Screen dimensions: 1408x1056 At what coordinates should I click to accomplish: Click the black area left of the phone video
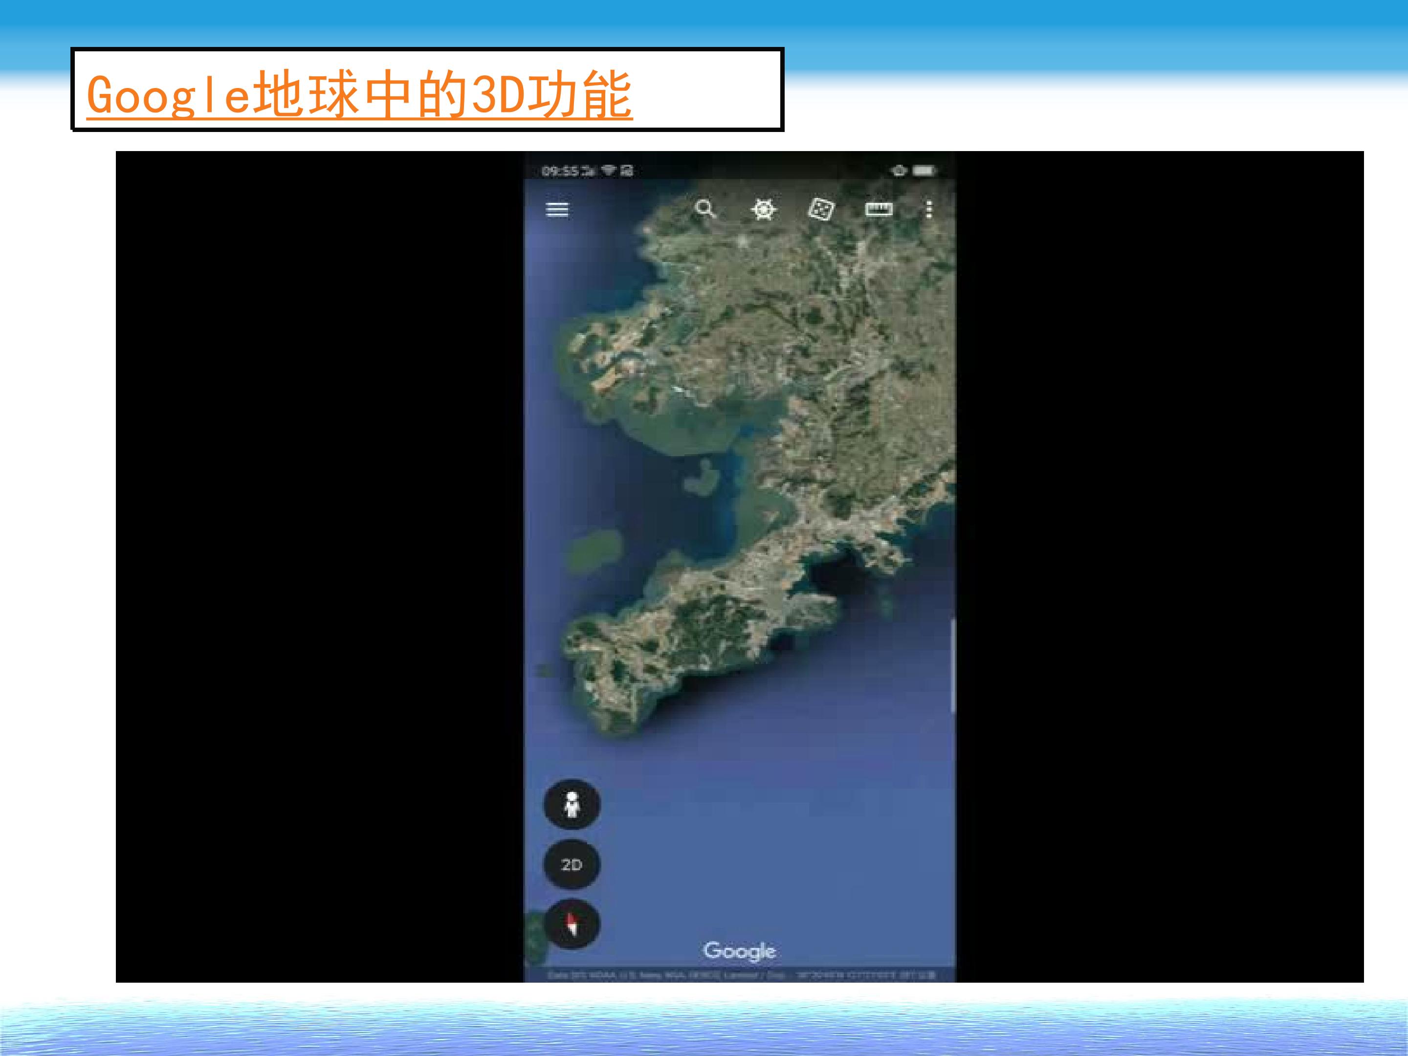(x=319, y=567)
